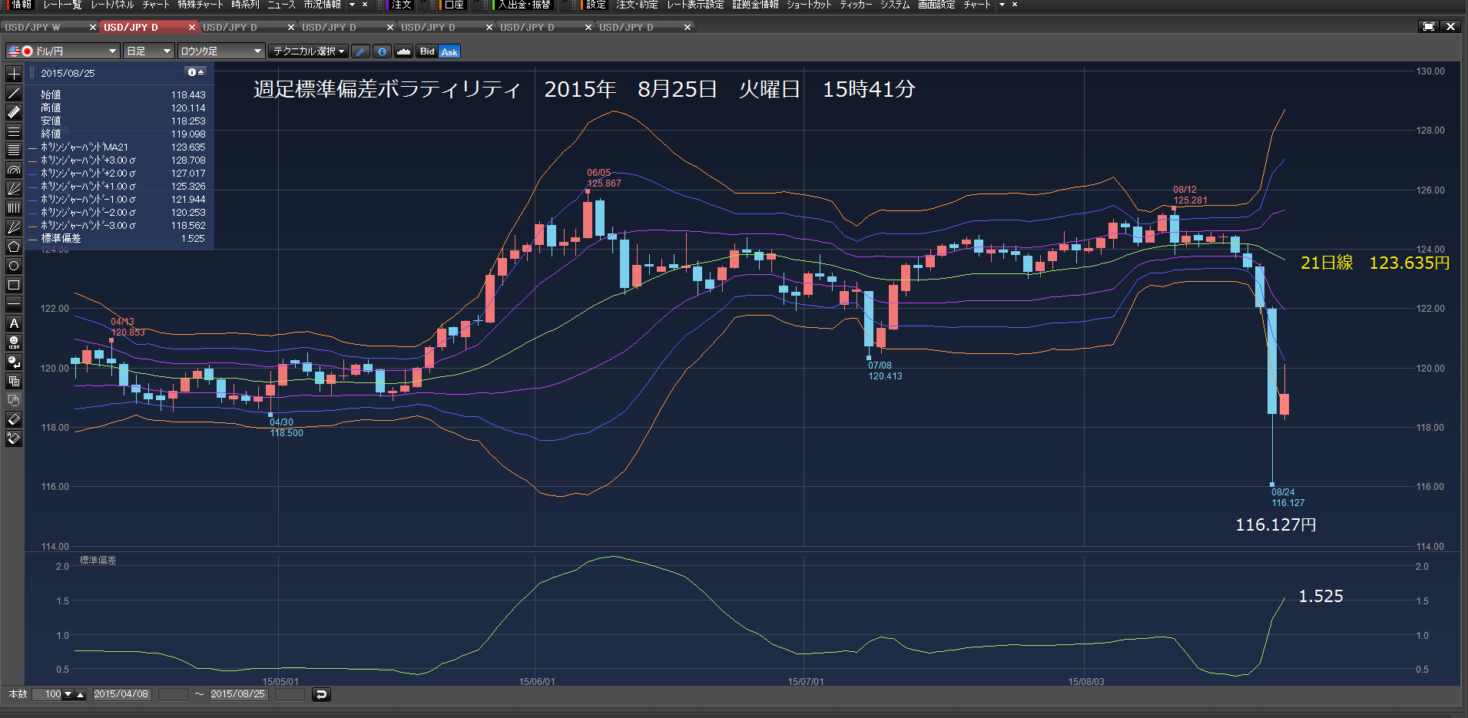Image resolution: width=1468 pixels, height=718 pixels.
Task: Select the eraser tool
Action: (x=14, y=419)
